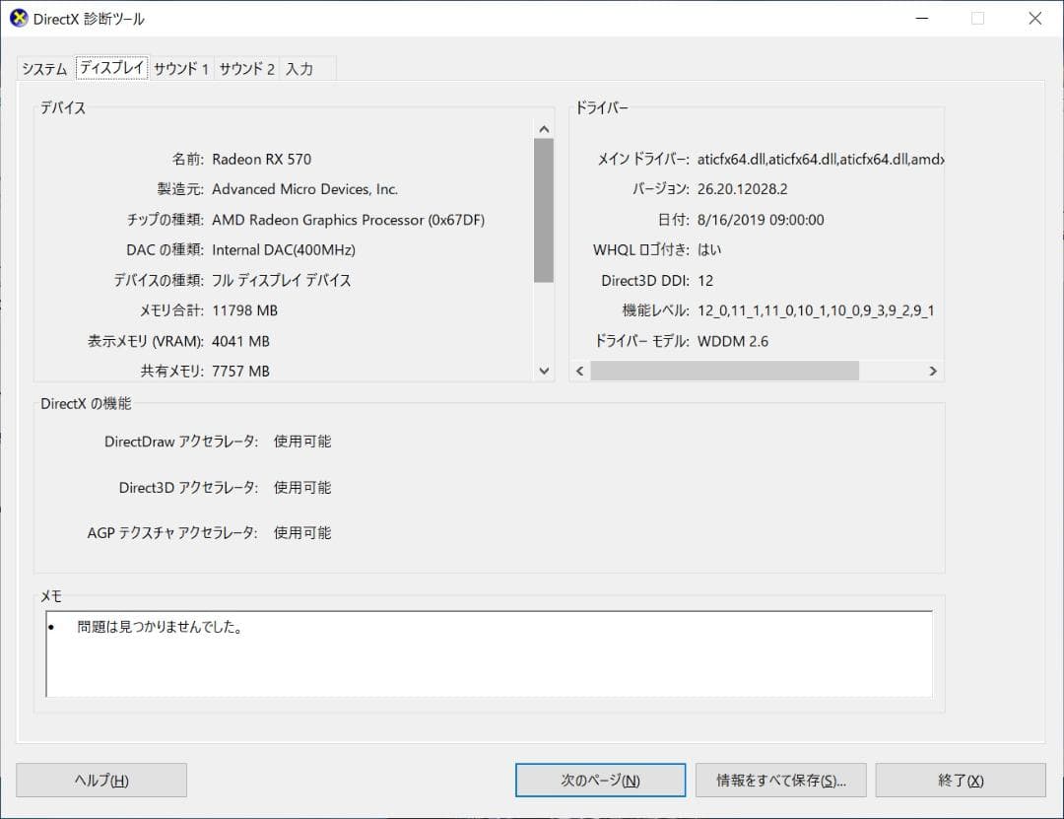Click the Windows taskbar at screen bottom
This screenshot has height=819, width=1064.
[532, 815]
